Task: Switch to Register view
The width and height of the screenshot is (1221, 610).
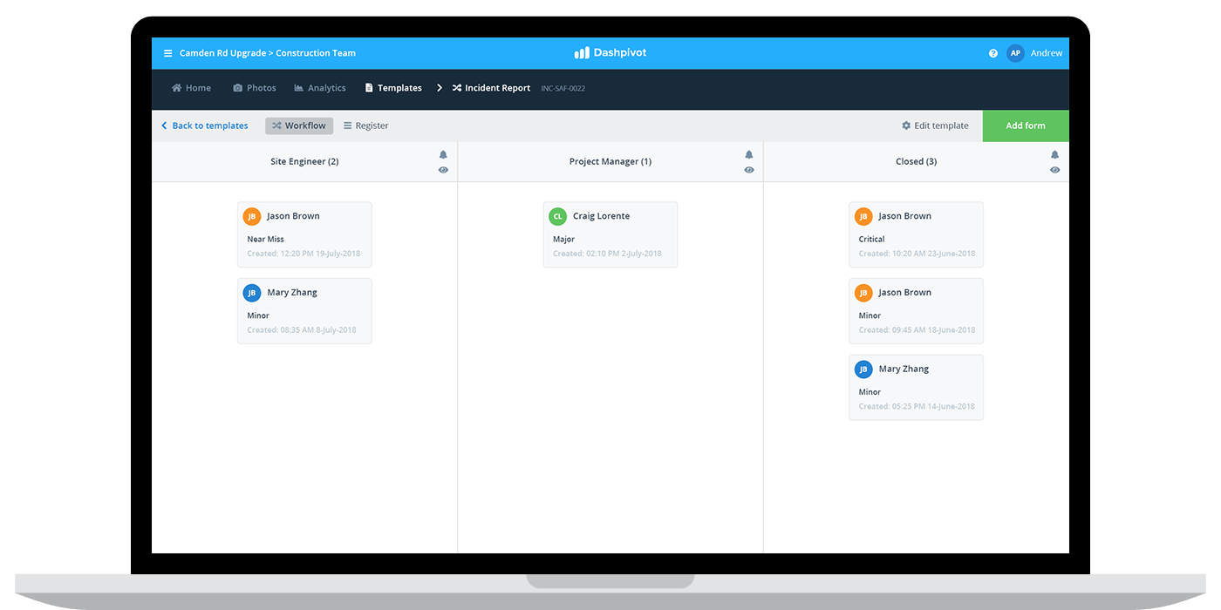Action: pyautogui.click(x=365, y=125)
